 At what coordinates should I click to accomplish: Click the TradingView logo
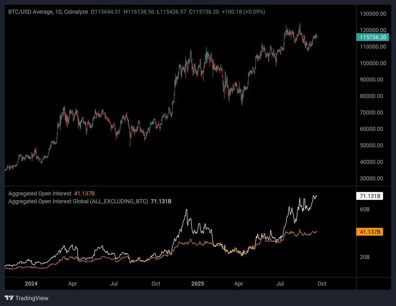coord(26,298)
